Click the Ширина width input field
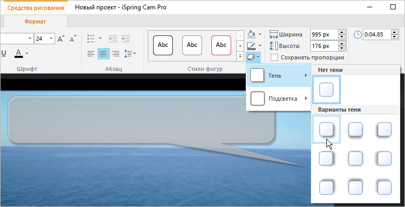405x207 pixels. point(324,34)
